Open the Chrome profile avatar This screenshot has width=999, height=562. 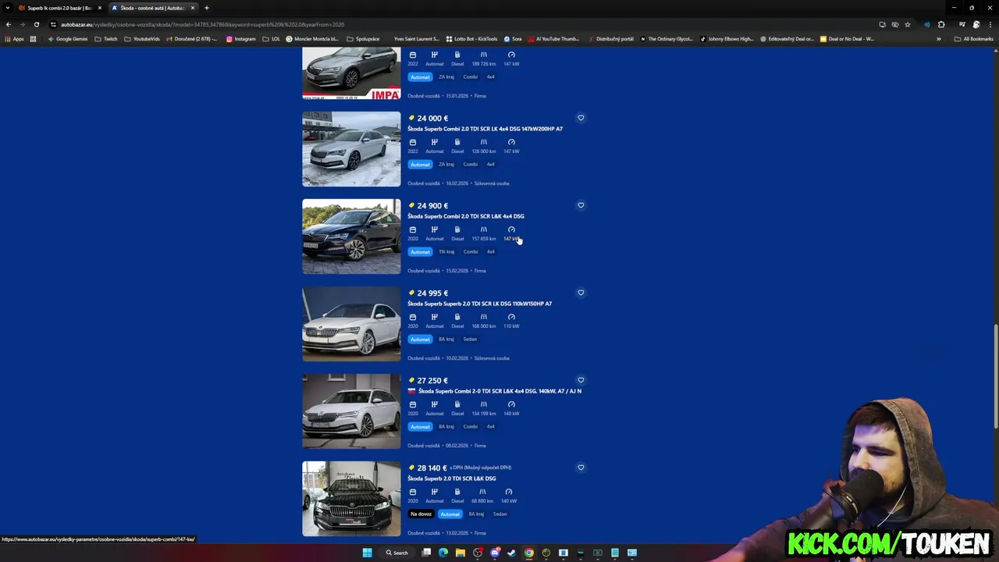(x=976, y=24)
